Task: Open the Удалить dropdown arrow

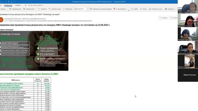Action: click(7, 9)
